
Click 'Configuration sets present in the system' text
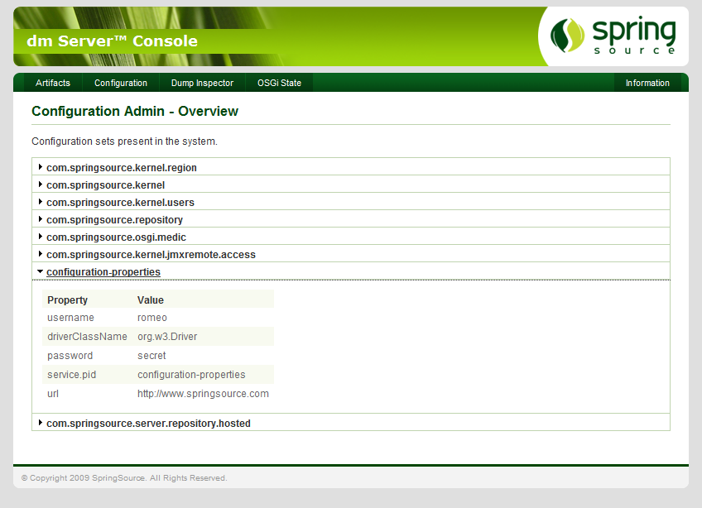[x=124, y=141]
